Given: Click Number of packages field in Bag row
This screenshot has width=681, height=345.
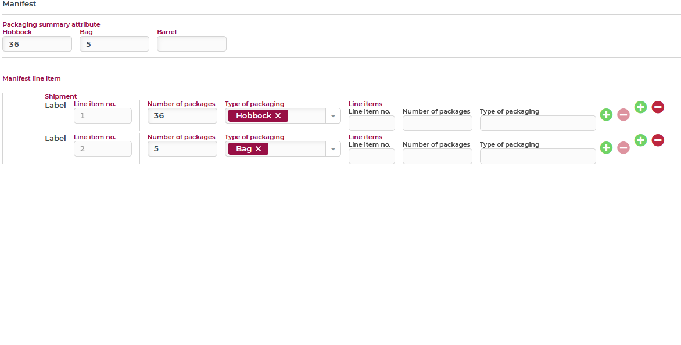Looking at the screenshot, I should 182,148.
